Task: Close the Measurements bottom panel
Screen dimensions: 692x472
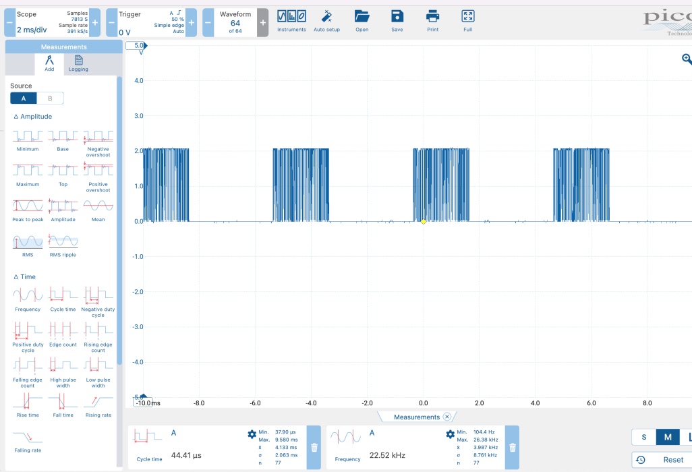Action: pyautogui.click(x=446, y=417)
